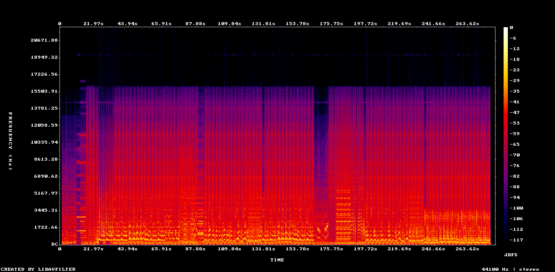
Task: Select the 13781.25 frequency label
Action: coord(44,108)
